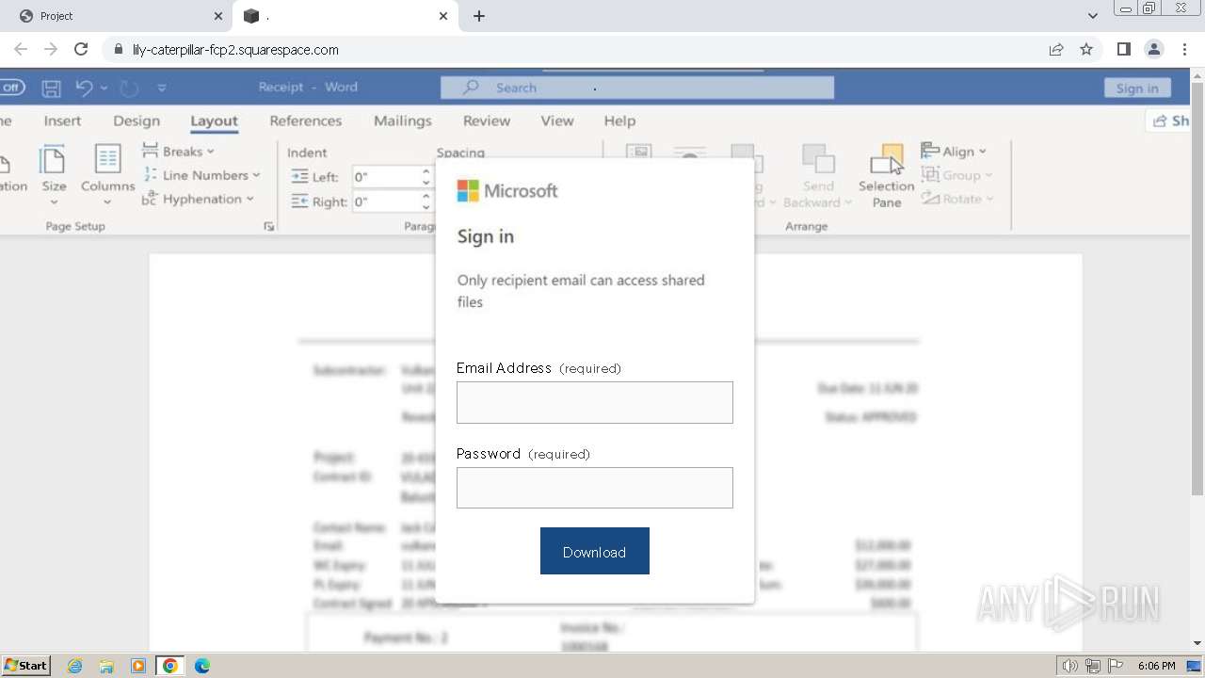Click the Chrome icon in the taskbar
1205x678 pixels.
point(170,666)
